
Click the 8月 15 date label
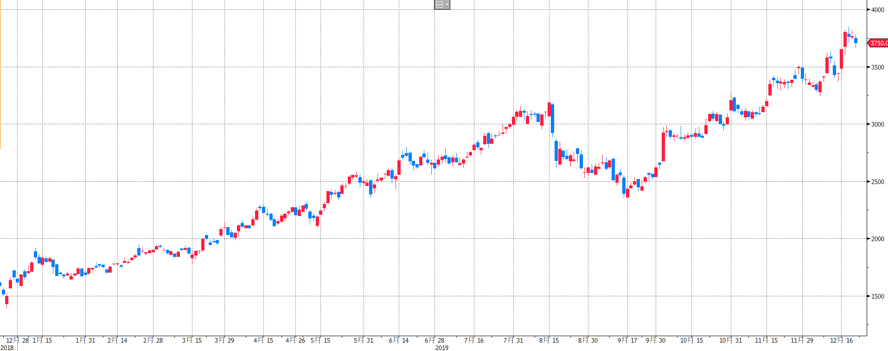(549, 340)
